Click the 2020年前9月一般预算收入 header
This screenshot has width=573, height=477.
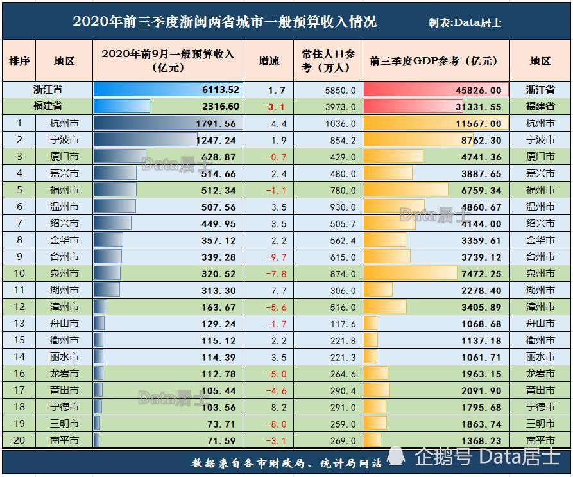click(168, 61)
